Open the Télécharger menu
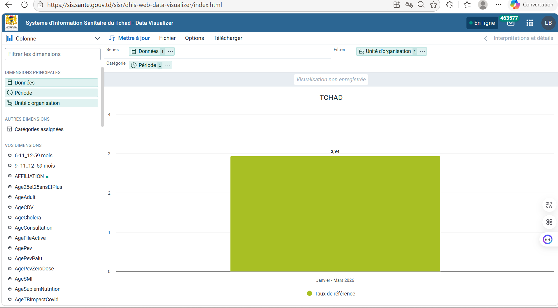This screenshot has height=308, width=558. coord(228,38)
